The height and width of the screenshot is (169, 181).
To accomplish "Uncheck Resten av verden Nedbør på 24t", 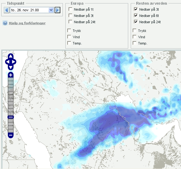I will click(x=136, y=22).
